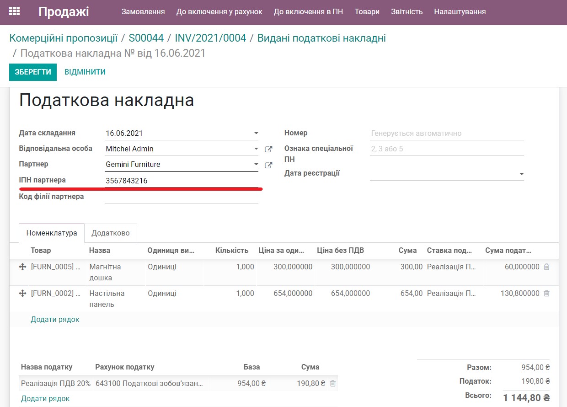Open Gemini Furniture via external link icon

point(268,165)
